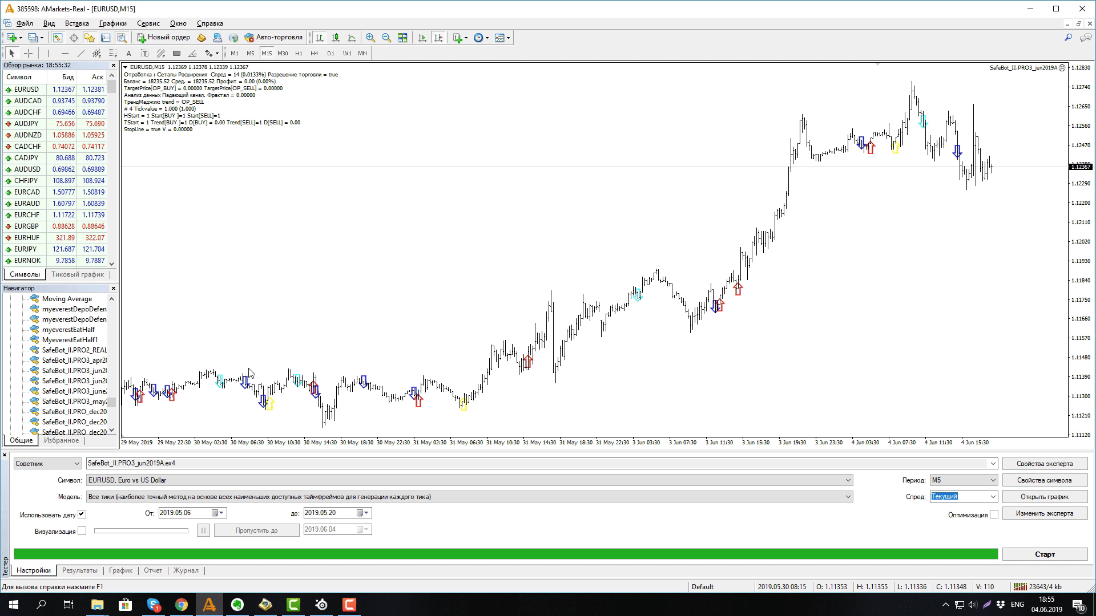Switch chart to bar chart mode
This screenshot has height=616, width=1096.
click(320, 38)
